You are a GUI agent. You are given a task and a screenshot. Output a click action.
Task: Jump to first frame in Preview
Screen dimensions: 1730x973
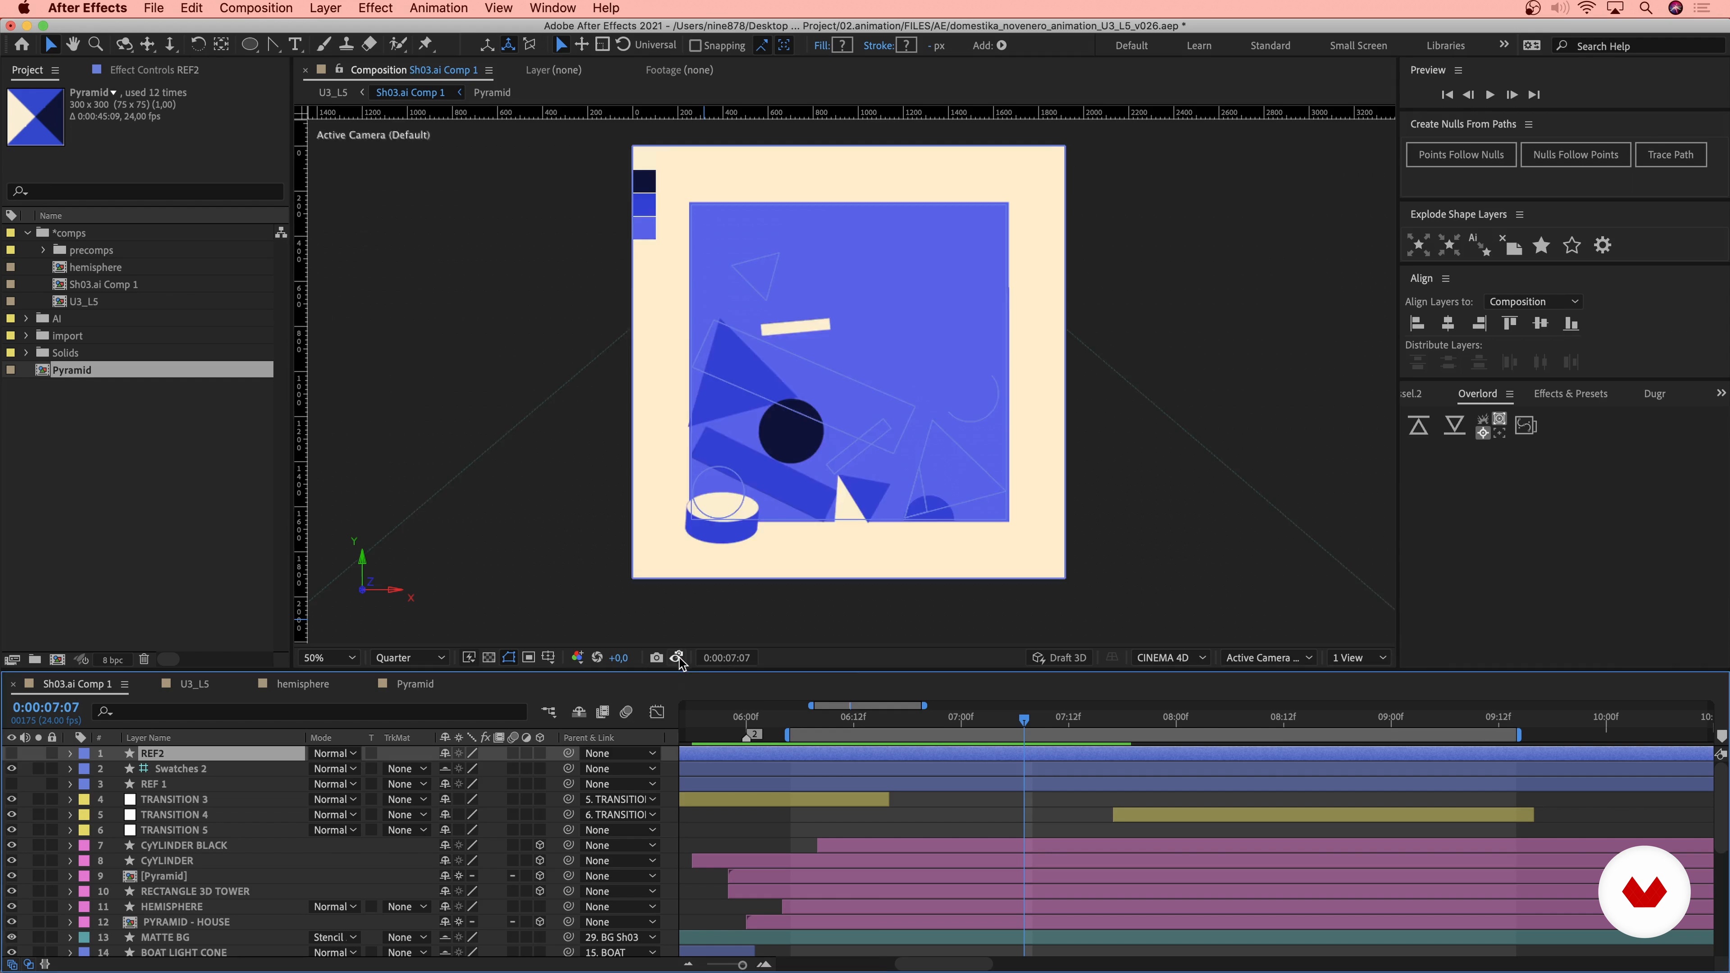click(x=1447, y=95)
